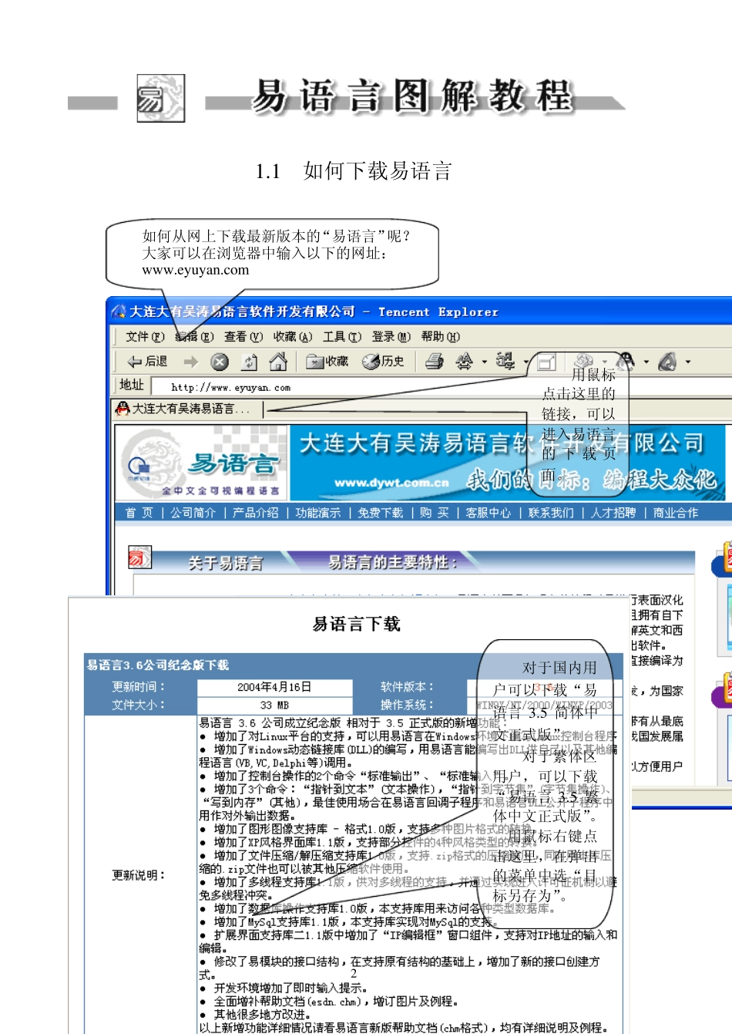Image resolution: width=732 pixels, height=1034 pixels.
Task: Click the 更新说明 label
Action: coord(139,875)
